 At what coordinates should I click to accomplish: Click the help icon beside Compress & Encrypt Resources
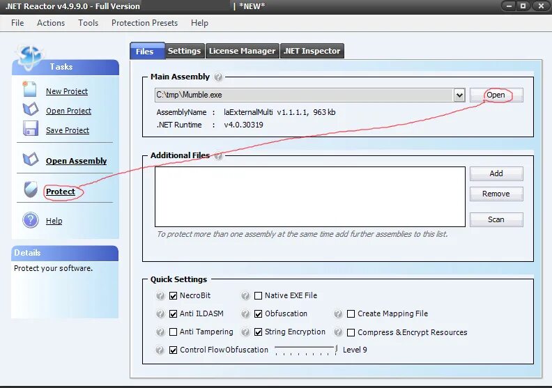338,332
